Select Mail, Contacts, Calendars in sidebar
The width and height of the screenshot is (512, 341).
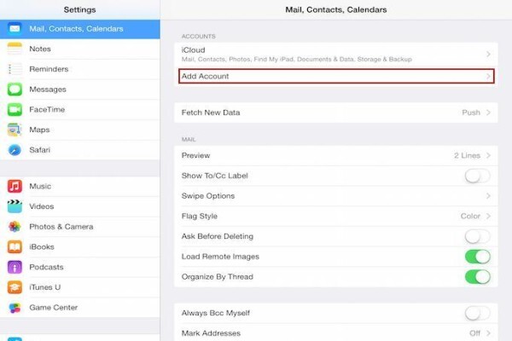point(80,29)
